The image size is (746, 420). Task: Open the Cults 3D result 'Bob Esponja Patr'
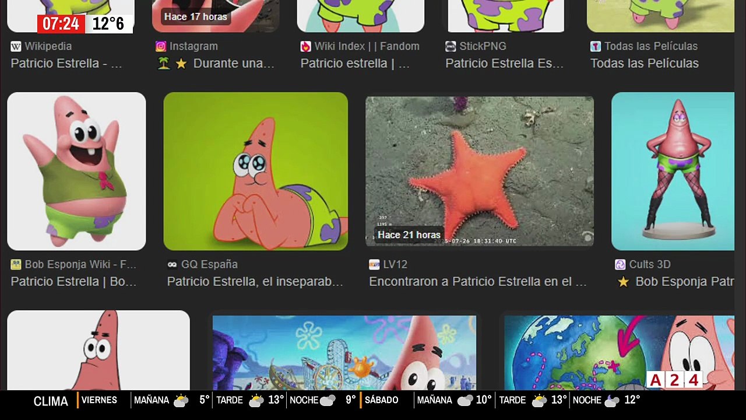pyautogui.click(x=675, y=281)
